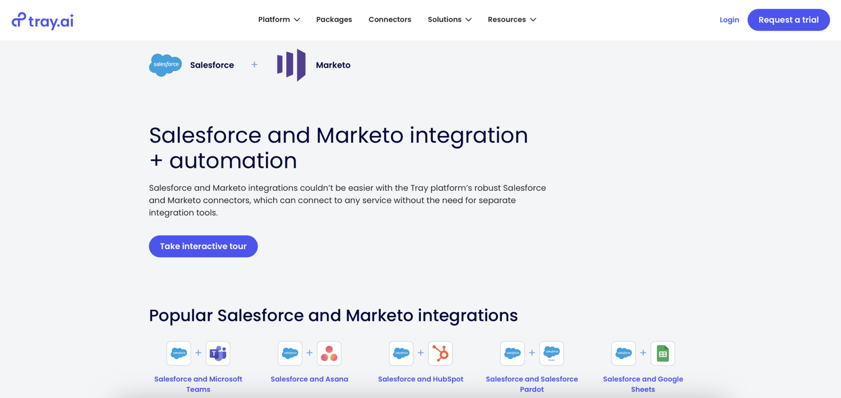
Task: Select the Asana integration icon
Action: [x=329, y=353]
